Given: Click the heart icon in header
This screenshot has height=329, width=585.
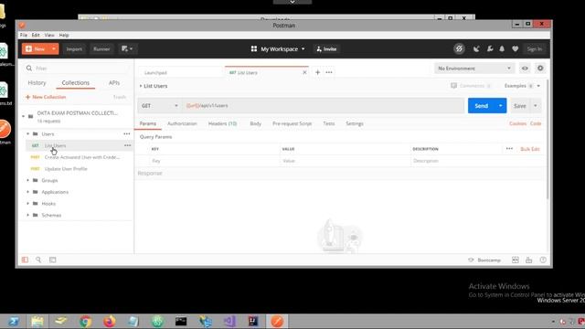Looking at the screenshot, I should click(516, 48).
